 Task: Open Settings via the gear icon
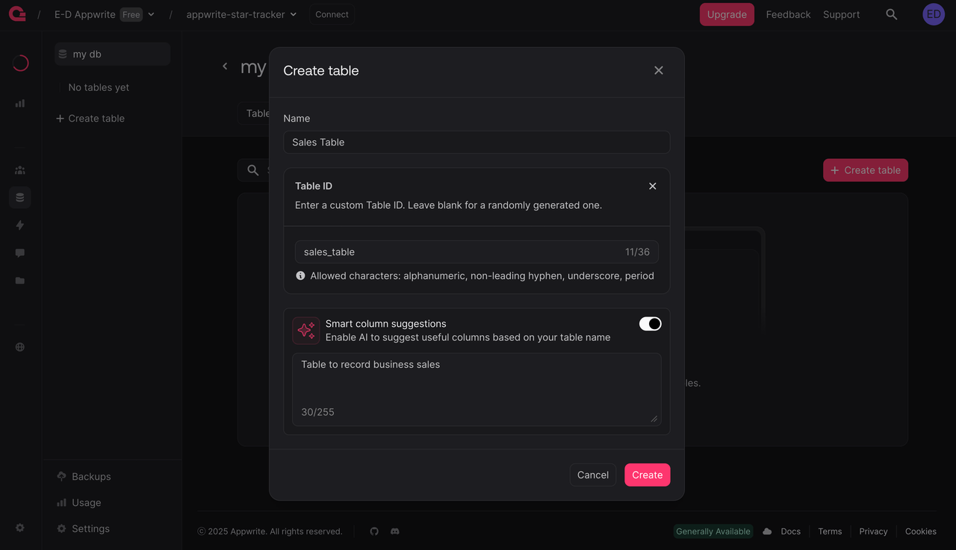pos(19,528)
